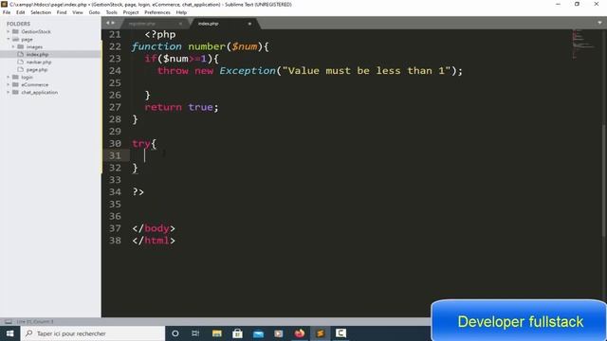The width and height of the screenshot is (607, 341).
Task: Open page.php in the sidebar
Action: (x=37, y=69)
